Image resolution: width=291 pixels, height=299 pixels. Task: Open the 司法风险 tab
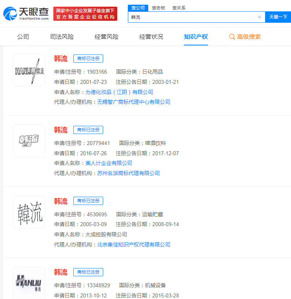[x=62, y=36]
